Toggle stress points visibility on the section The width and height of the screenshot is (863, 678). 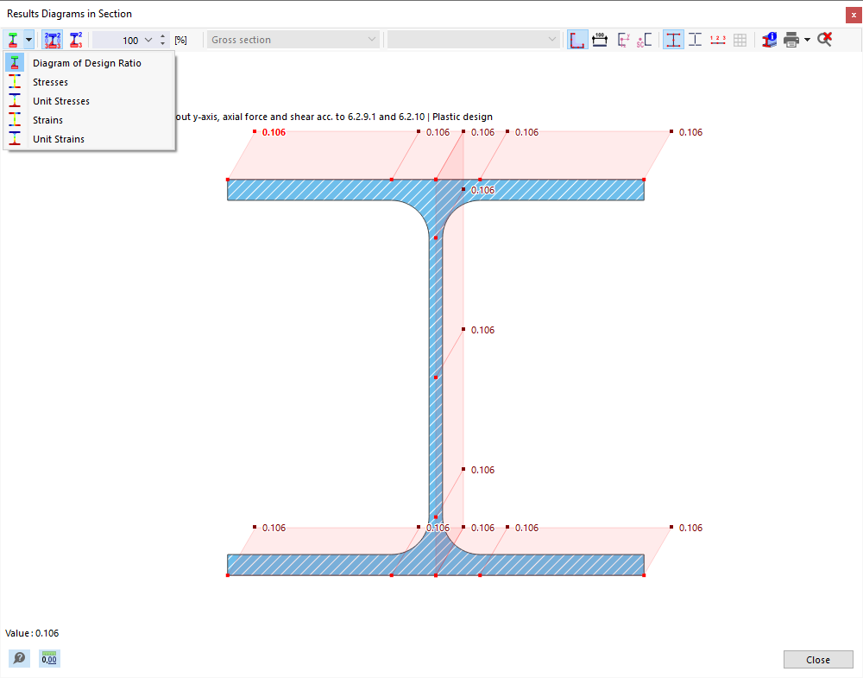(x=674, y=39)
